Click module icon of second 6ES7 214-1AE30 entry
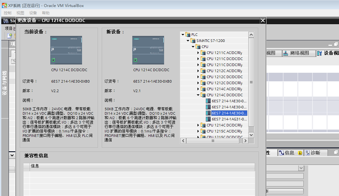The height and width of the screenshot is (196, 339). 208,107
